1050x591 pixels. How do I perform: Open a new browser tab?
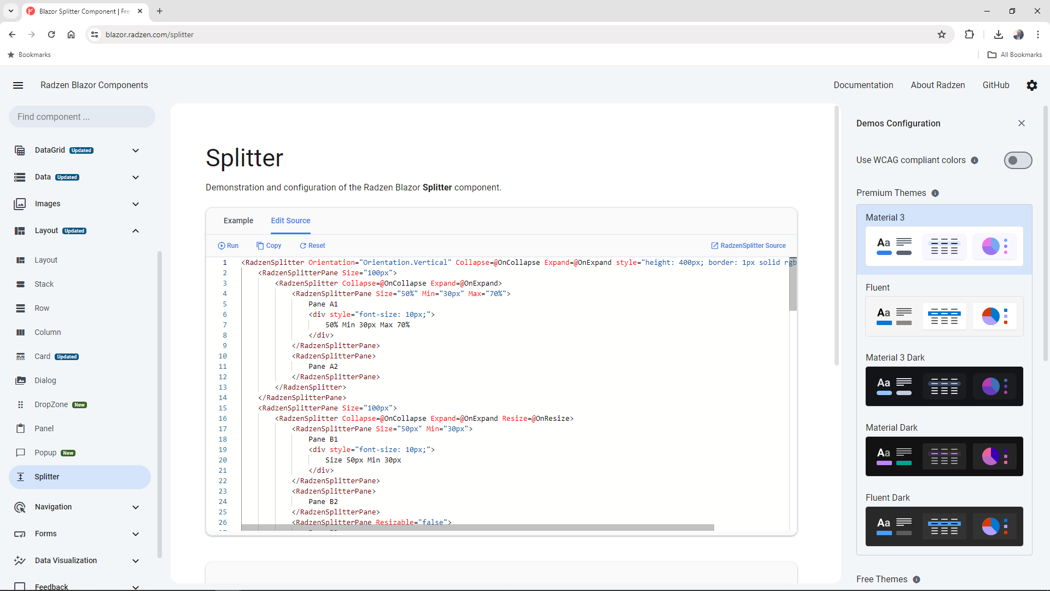pos(160,11)
